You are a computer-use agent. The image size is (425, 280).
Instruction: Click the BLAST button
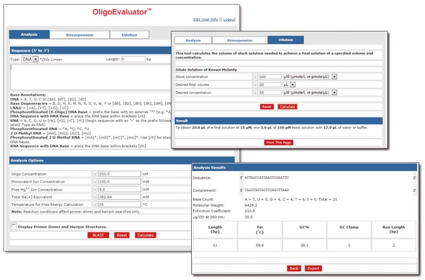[x=98, y=235]
